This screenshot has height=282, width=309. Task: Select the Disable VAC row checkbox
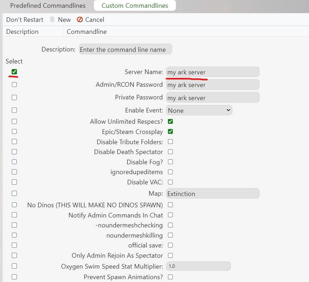click(14, 182)
